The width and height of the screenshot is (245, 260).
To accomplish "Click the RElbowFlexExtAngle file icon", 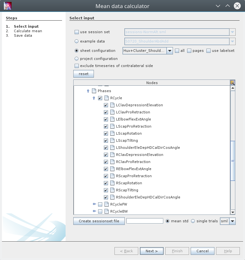I will [x=112, y=169].
